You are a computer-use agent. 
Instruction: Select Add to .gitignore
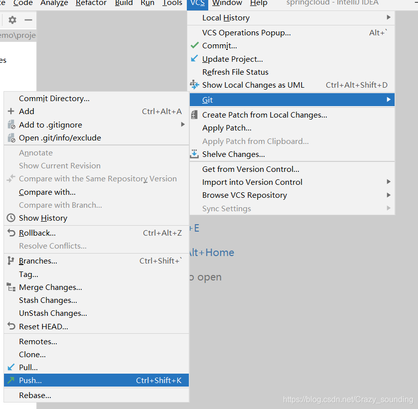tap(96, 125)
